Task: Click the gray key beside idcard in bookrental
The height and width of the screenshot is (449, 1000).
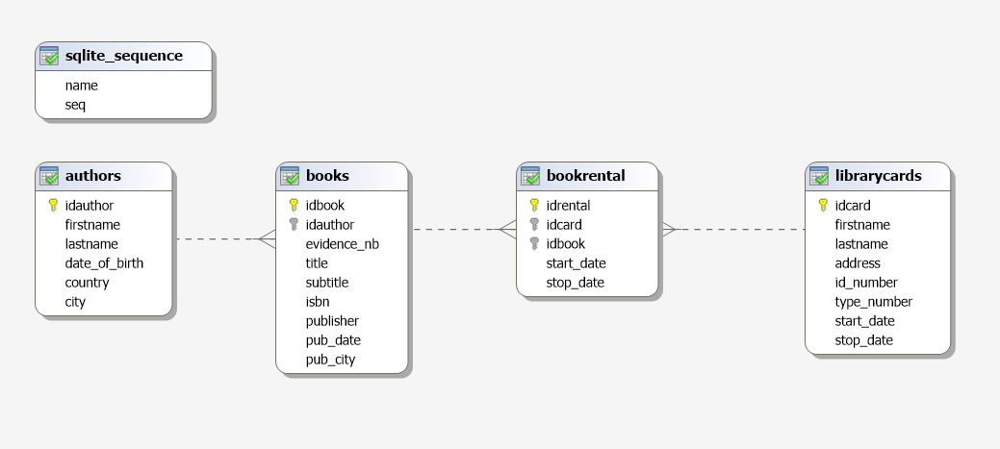Action: pos(534,224)
